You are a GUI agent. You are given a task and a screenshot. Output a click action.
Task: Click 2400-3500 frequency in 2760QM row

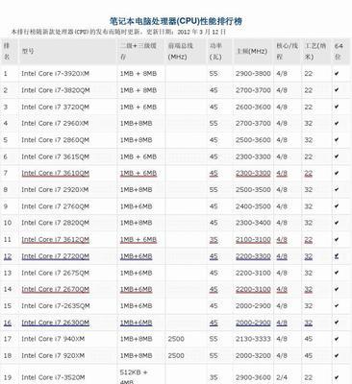(x=253, y=206)
